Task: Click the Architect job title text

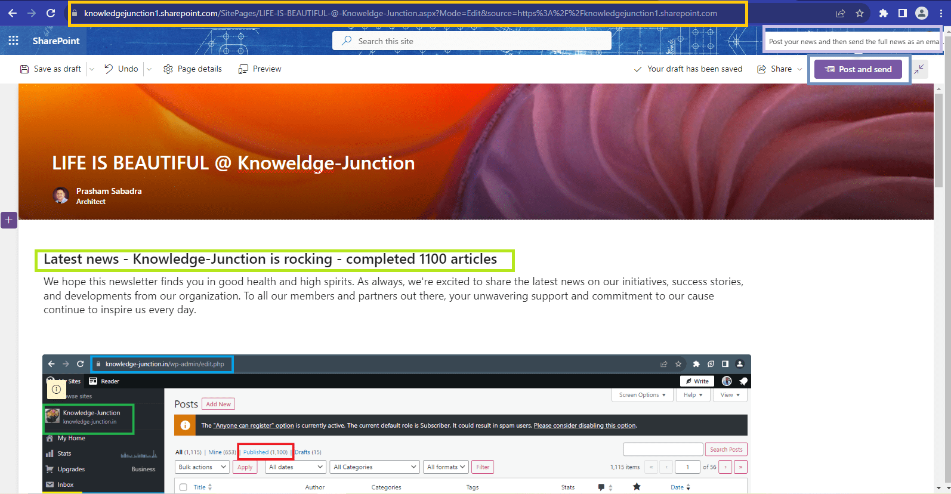Action: coord(91,202)
